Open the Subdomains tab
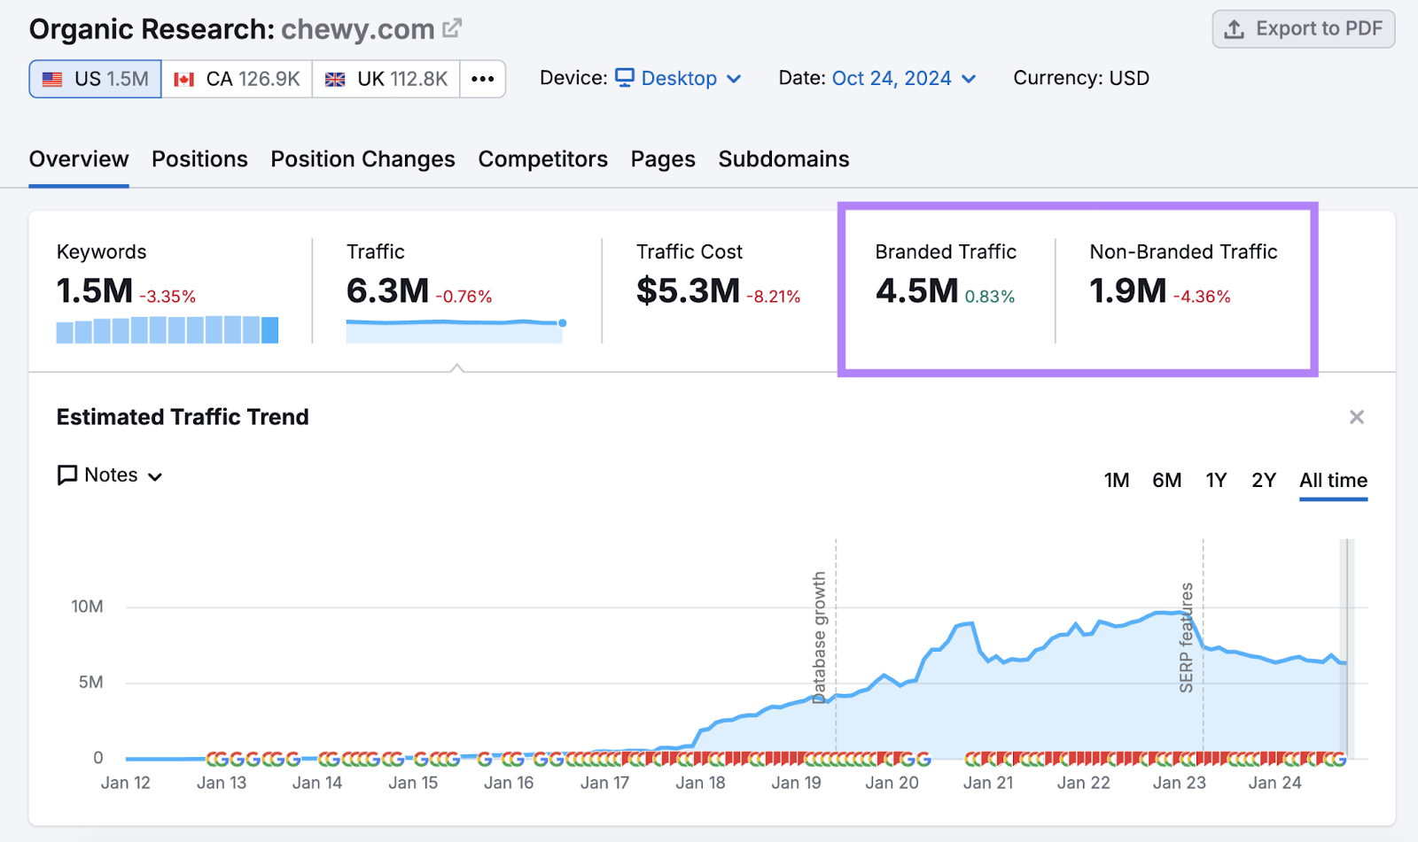Screen dimensions: 1418x842 click(783, 159)
